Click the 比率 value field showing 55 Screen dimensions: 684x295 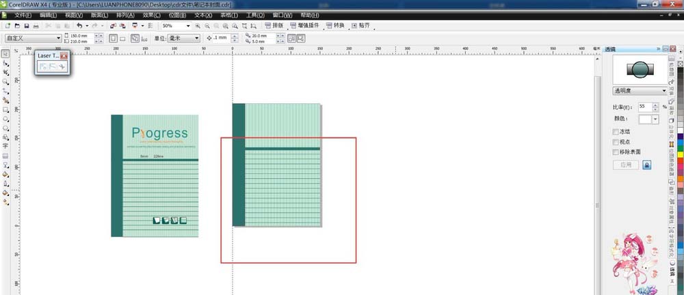pos(645,107)
